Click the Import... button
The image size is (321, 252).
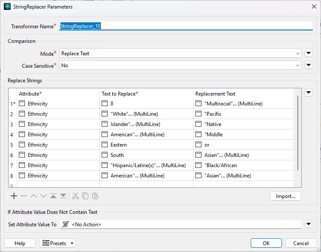point(285,196)
